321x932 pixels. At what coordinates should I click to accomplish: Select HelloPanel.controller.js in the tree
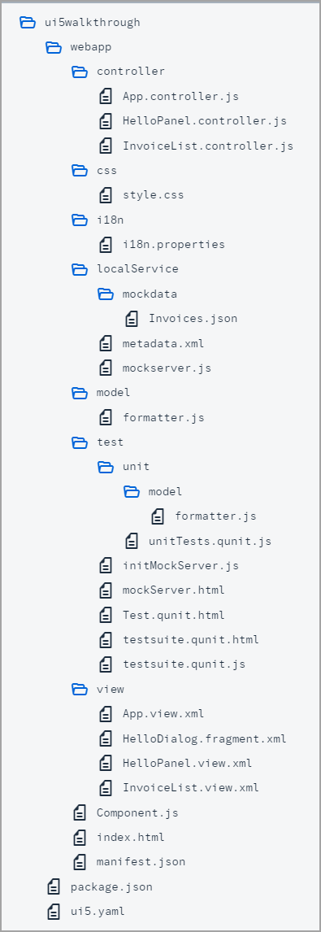tap(205, 120)
